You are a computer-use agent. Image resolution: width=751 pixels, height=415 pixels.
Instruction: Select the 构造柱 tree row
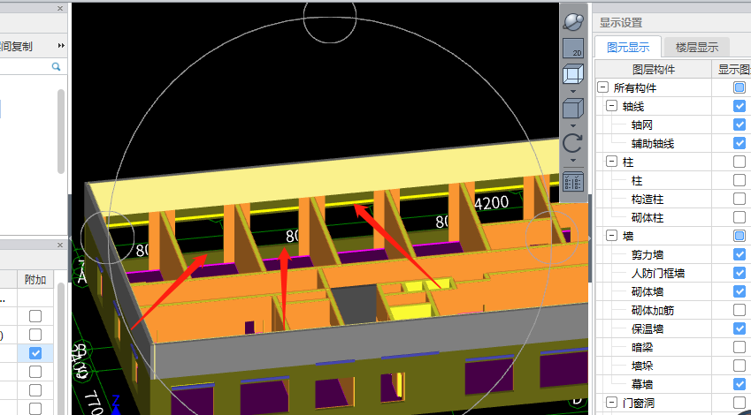tap(648, 199)
